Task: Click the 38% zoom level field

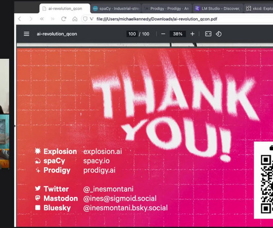Action: (x=178, y=34)
